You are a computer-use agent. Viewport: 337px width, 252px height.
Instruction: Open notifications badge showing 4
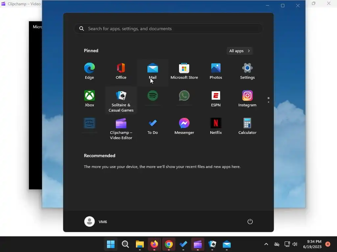click(328, 244)
